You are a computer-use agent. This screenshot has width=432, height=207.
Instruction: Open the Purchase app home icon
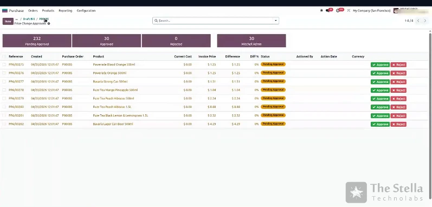tap(5, 11)
